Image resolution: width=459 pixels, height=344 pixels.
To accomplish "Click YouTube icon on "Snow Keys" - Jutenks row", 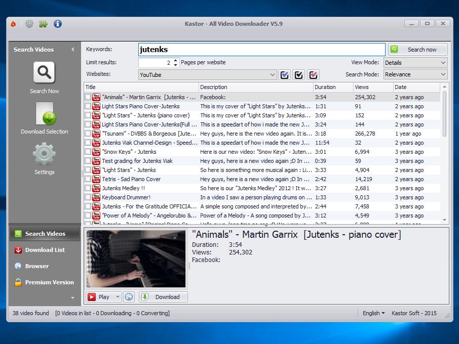I will point(96,152).
